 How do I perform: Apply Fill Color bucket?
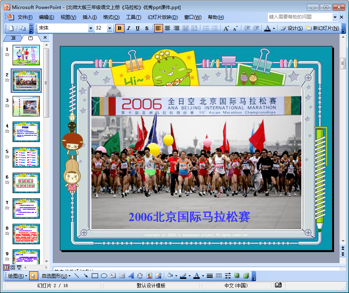coord(170,276)
